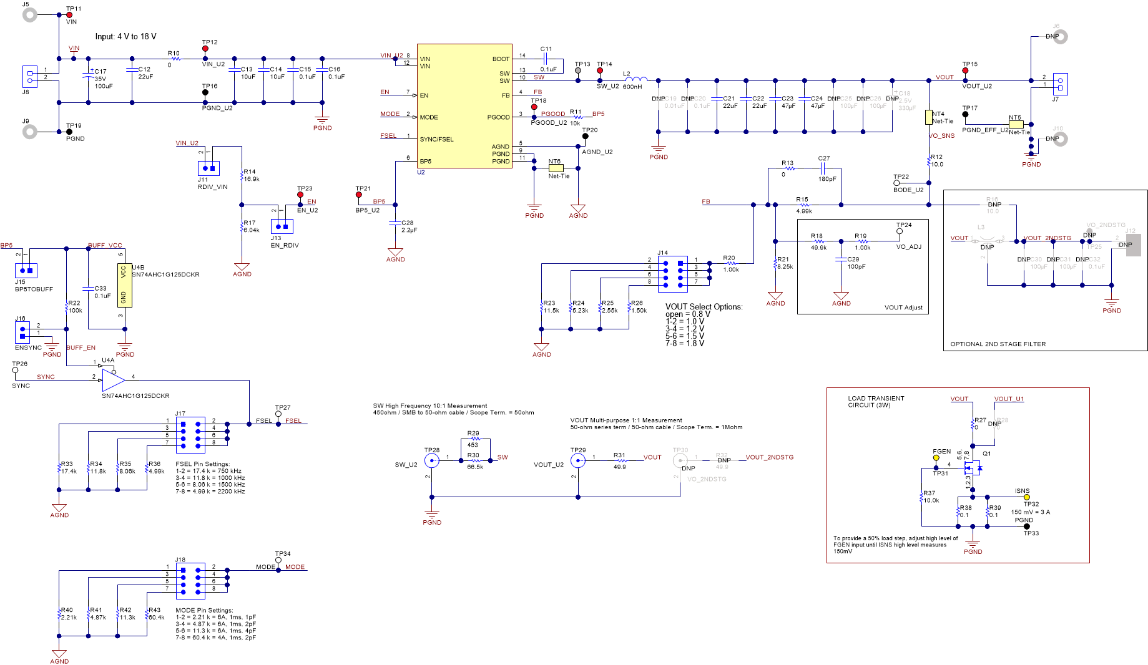
Task: Select the L2 600nH inductor symbol
Action: (635, 79)
